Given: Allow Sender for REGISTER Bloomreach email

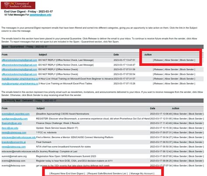Looking at the screenshot, I should click(180, 119).
